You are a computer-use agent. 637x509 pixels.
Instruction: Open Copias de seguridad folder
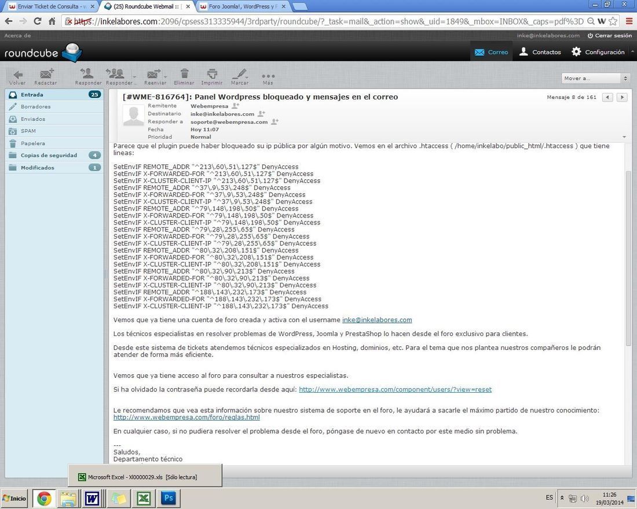54,155
